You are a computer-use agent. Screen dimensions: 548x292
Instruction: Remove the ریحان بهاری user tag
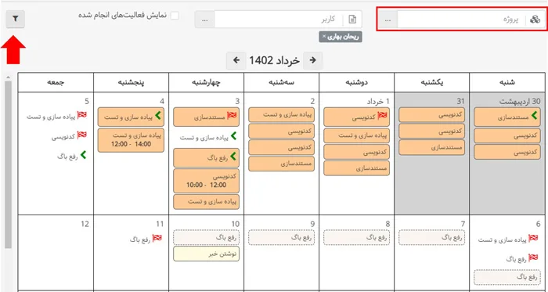point(324,36)
